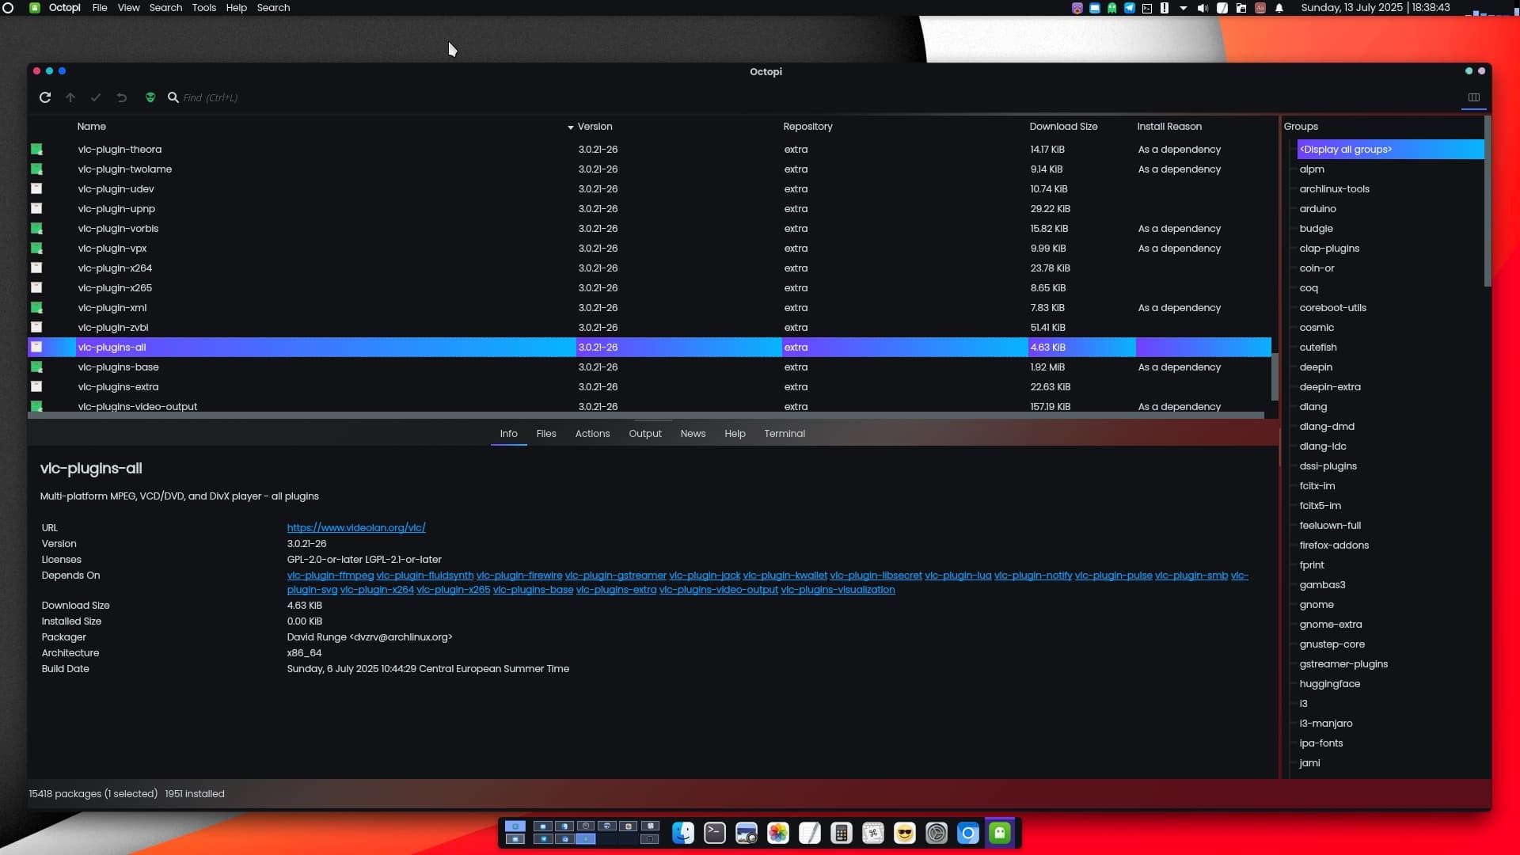Open the vlc-plugin-gstreamer dependency link
Image resolution: width=1520 pixels, height=855 pixels.
[x=616, y=576]
